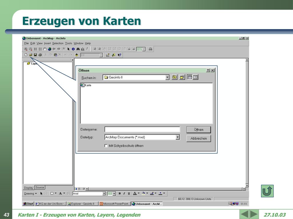Select the Measure tool
The width and height of the screenshot is (293, 219).
pos(83,49)
